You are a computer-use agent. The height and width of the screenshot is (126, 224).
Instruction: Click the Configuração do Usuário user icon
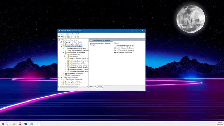click(x=61, y=78)
